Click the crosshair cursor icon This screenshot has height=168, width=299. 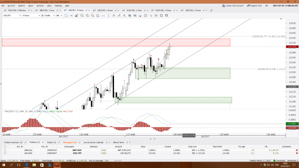pyautogui.click(x=151, y=16)
